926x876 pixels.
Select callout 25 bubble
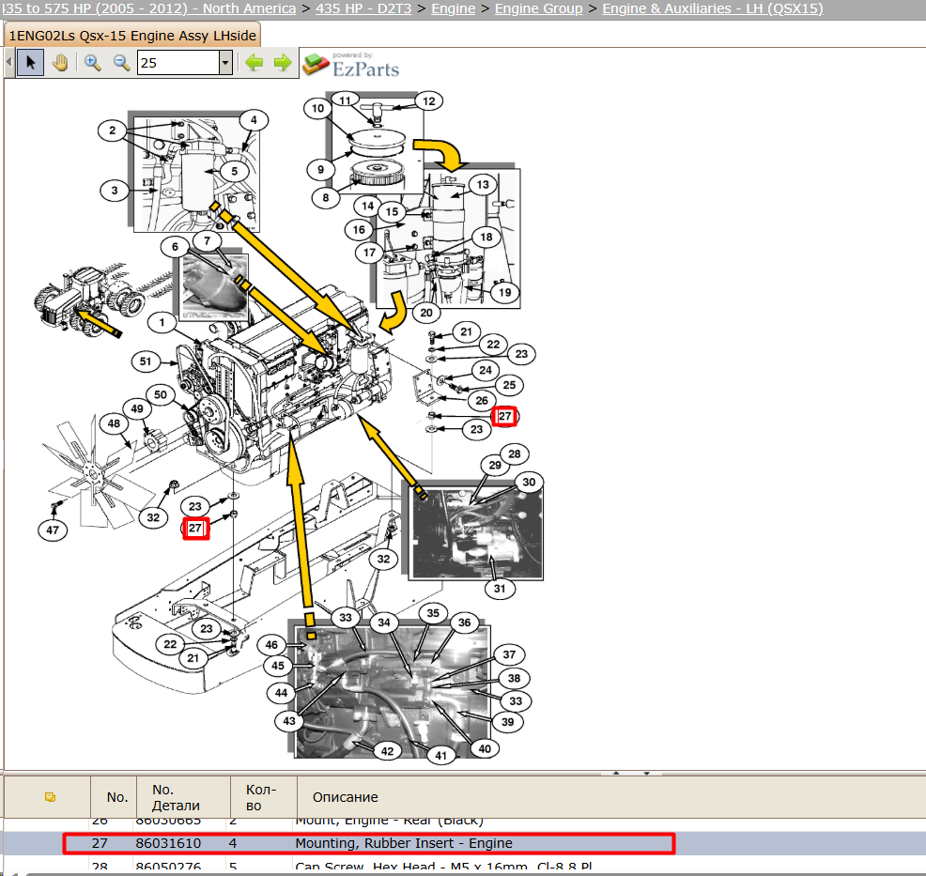(x=510, y=385)
